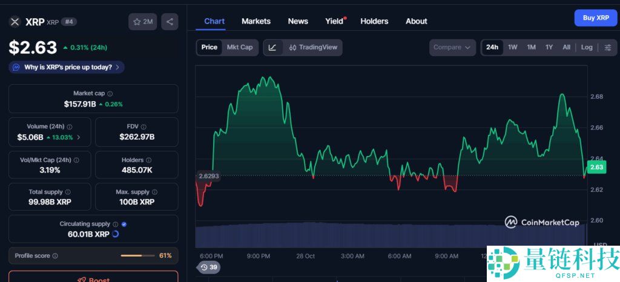Open the Compare dropdown
620x282 pixels.
point(452,47)
